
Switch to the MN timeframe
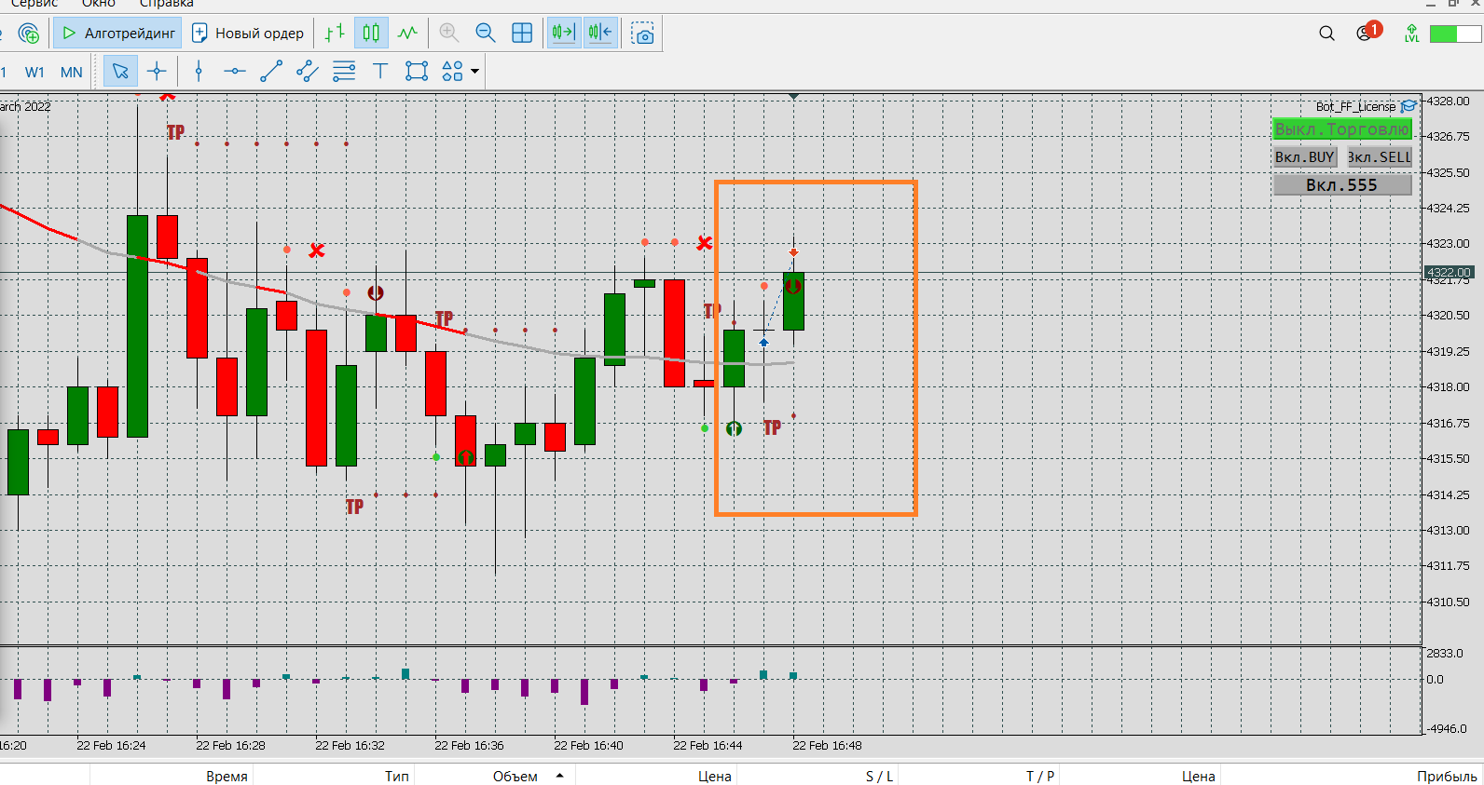(72, 72)
